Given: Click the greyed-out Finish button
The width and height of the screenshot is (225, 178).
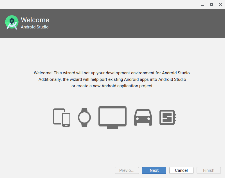Looking at the screenshot, I should (209, 170).
